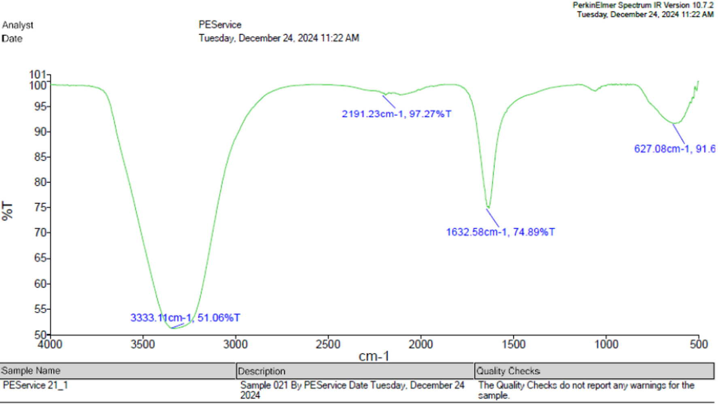Click the PEService 21_1 sample name cell
718x405 pixels.
click(36, 385)
